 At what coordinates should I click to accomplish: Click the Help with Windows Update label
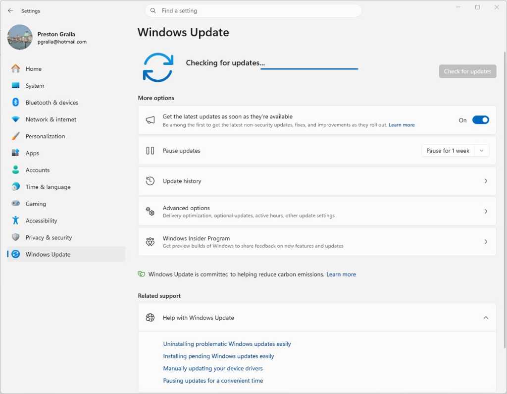point(198,318)
